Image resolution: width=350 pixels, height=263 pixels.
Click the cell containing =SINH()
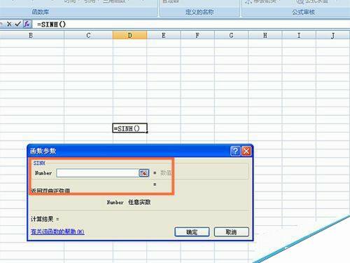pos(129,128)
